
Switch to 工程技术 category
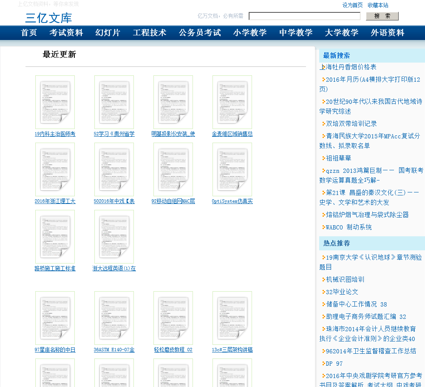tap(150, 33)
